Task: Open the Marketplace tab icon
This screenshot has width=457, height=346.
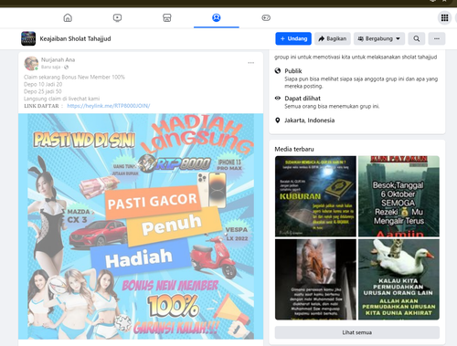Action: 167,18
